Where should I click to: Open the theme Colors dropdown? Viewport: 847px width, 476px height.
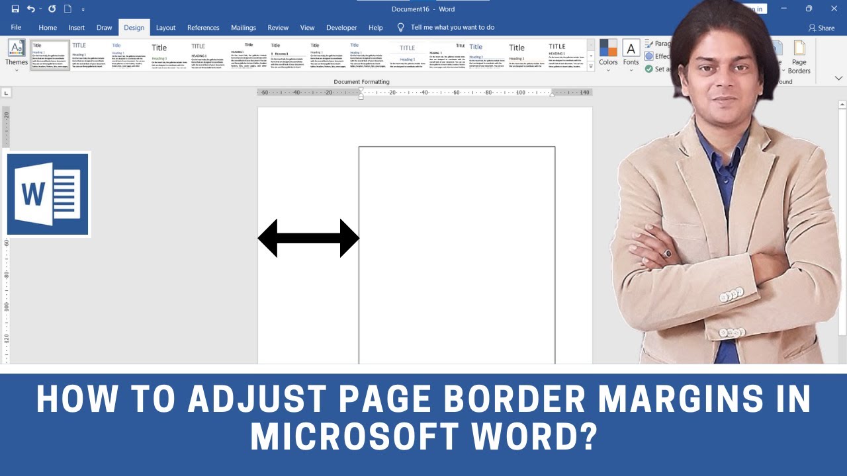pos(608,56)
